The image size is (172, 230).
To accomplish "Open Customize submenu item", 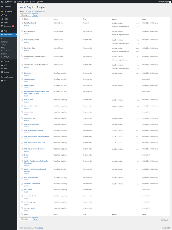I will pos(5,42).
